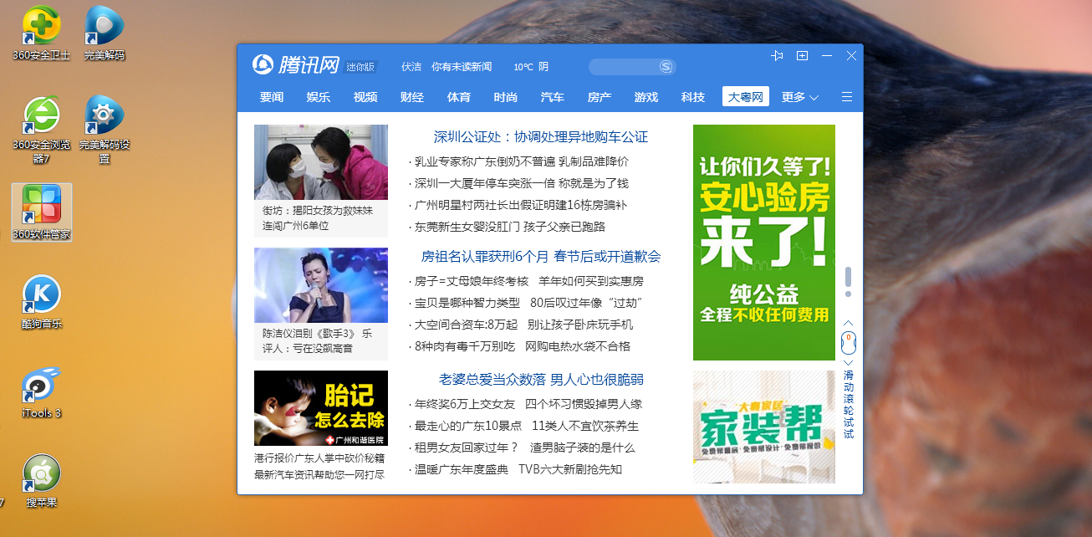Image resolution: width=1092 pixels, height=537 pixels.
Task: Launch 酷狗音乐 desktop shortcut
Action: (x=42, y=302)
